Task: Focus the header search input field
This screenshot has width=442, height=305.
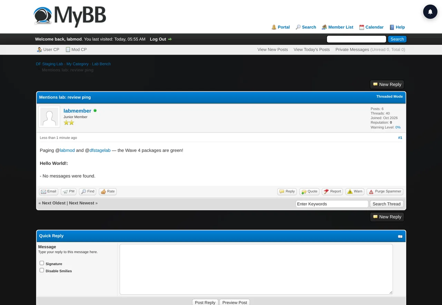Action: point(356,39)
